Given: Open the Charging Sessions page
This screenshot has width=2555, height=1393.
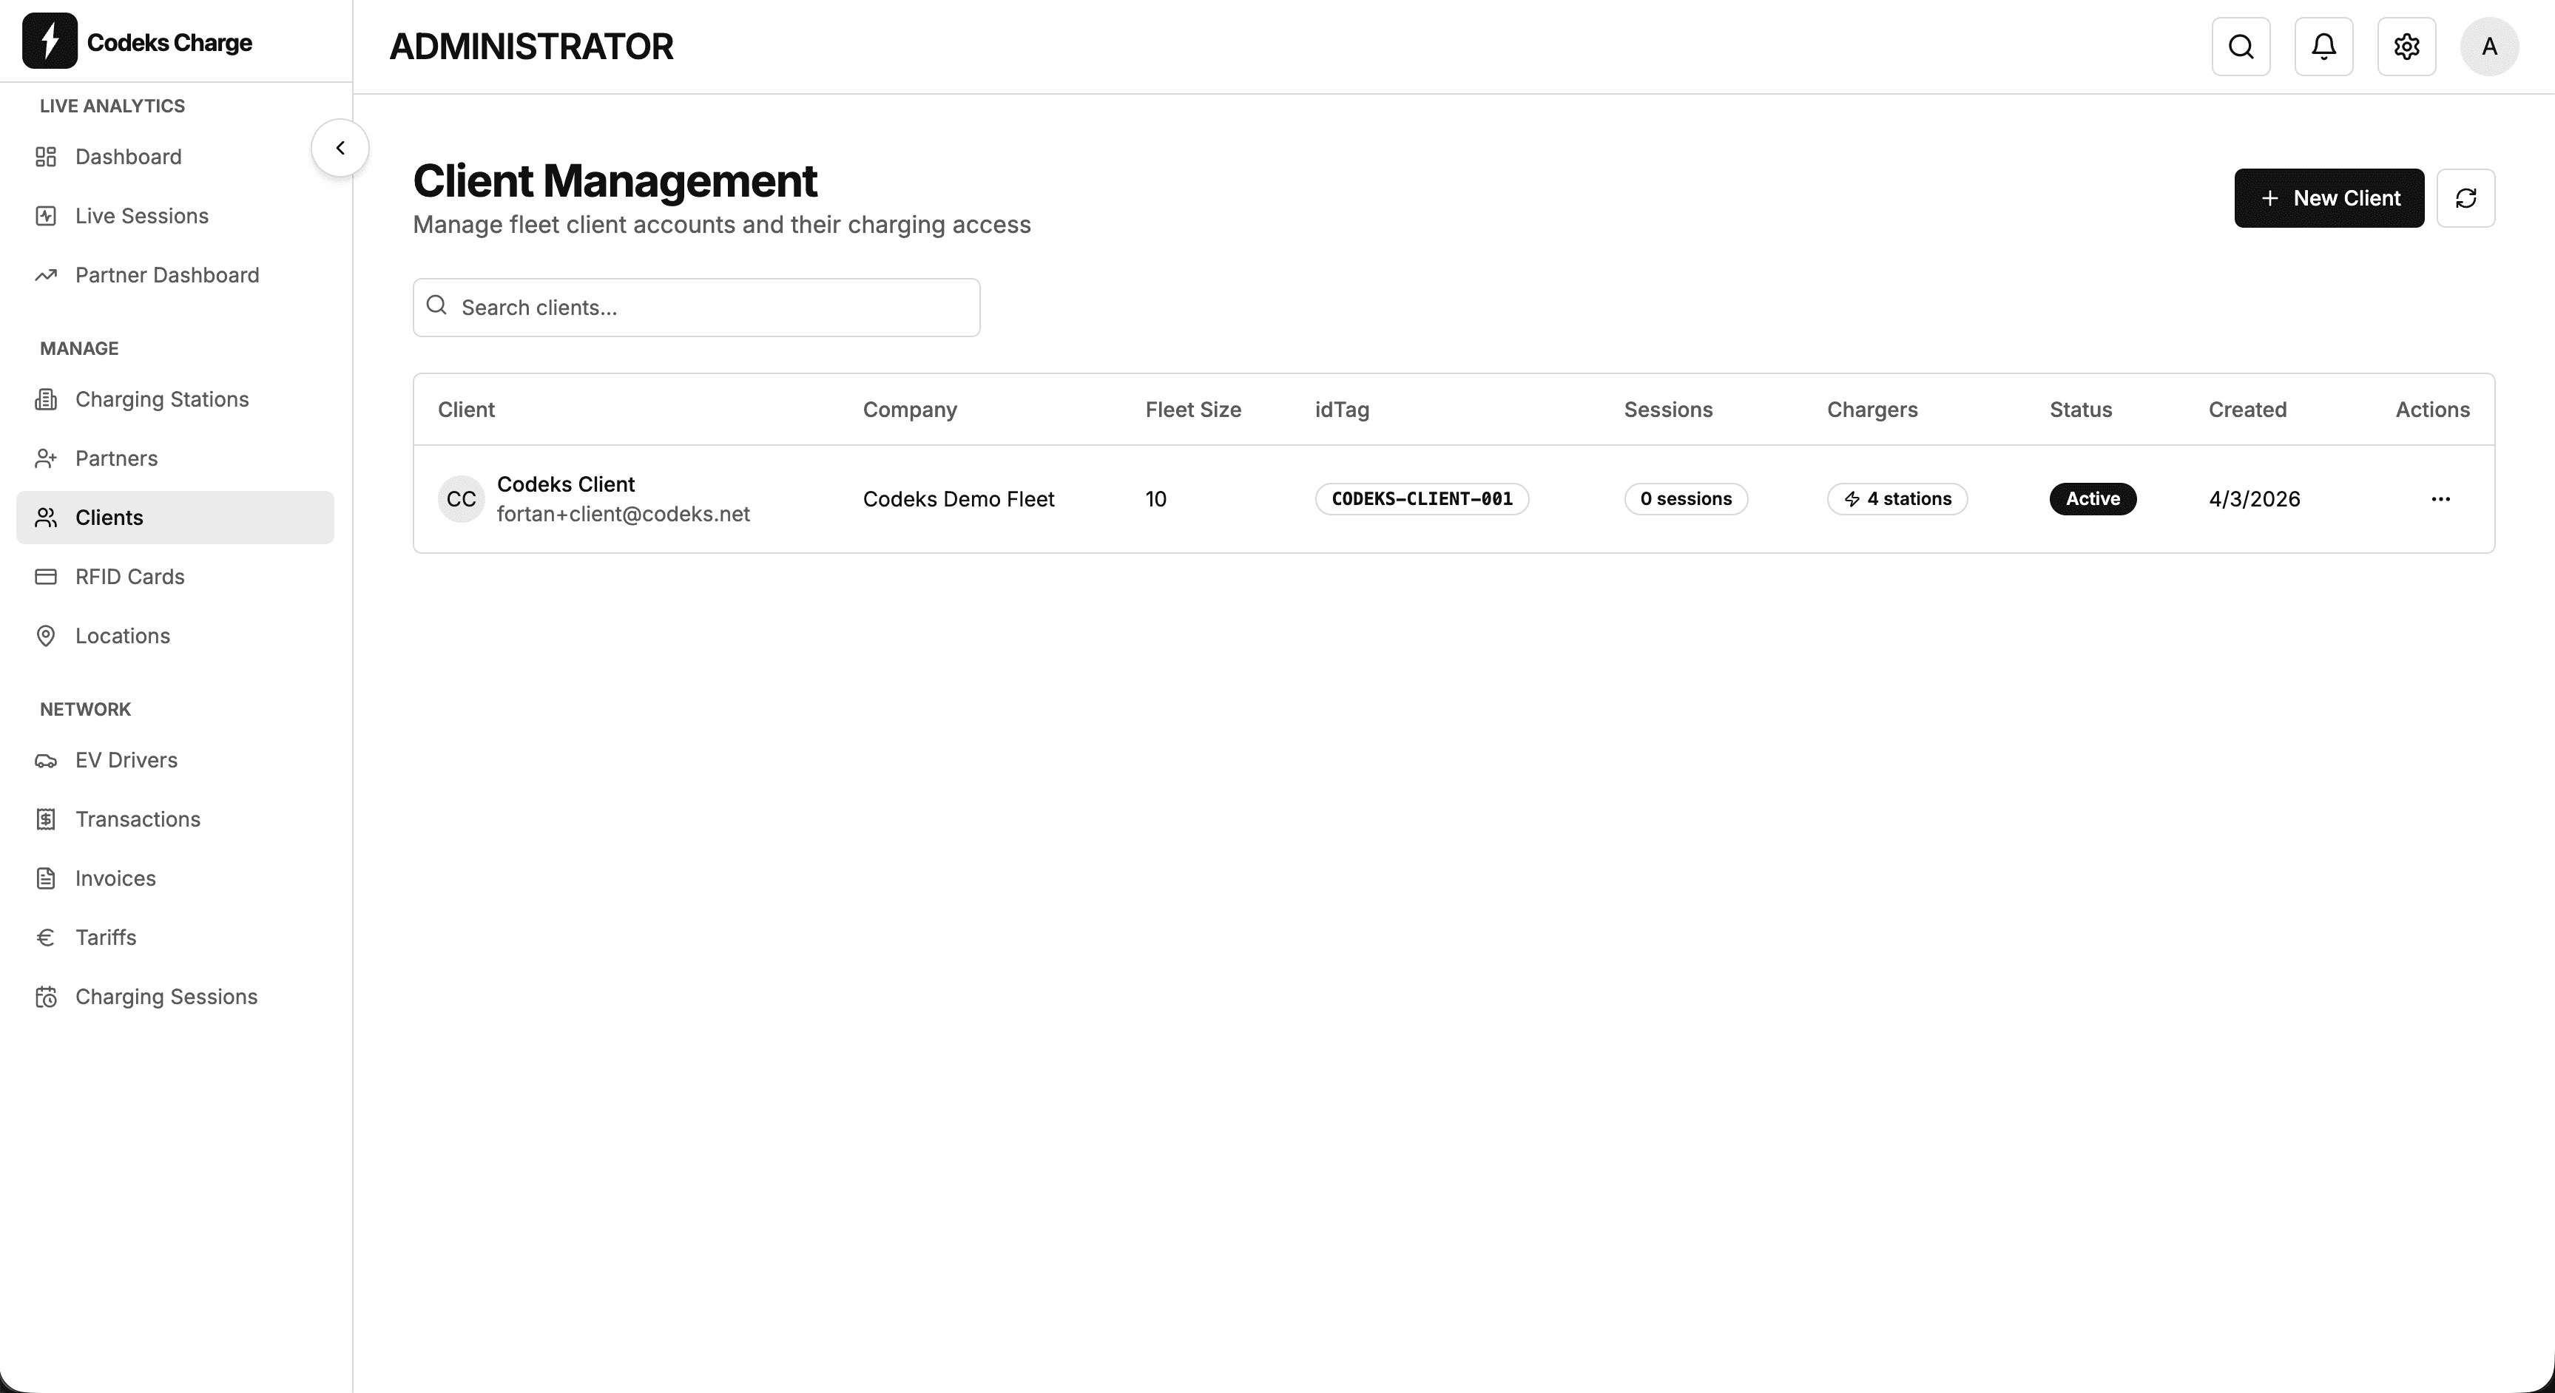Looking at the screenshot, I should click(x=166, y=997).
